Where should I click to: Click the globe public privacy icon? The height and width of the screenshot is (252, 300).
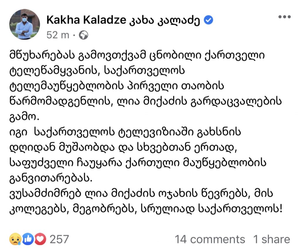83,36
